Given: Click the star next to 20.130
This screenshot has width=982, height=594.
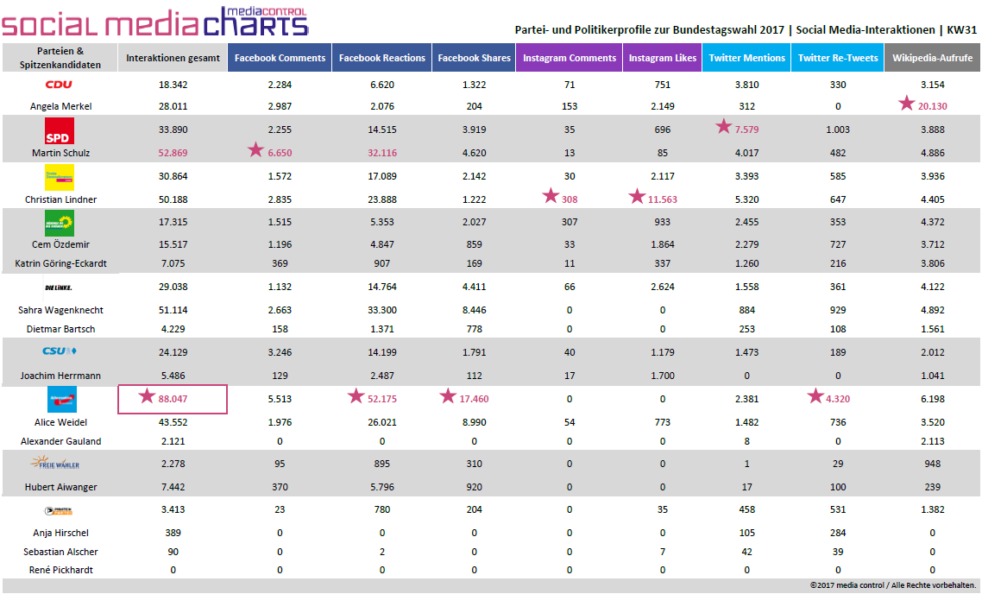Looking at the screenshot, I should coord(906,103).
